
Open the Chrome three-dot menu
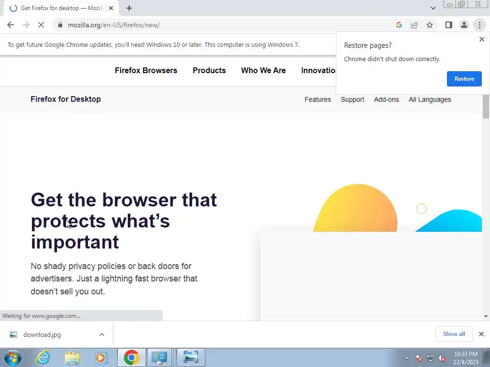click(x=479, y=25)
